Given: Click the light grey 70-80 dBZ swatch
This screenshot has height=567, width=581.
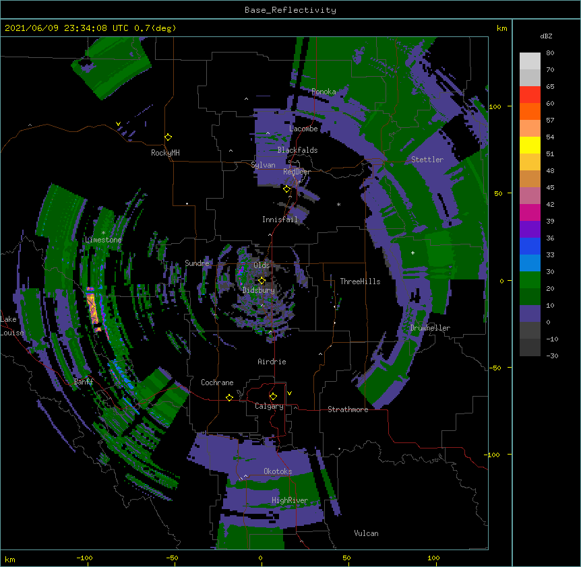Looking at the screenshot, I should pos(530,61).
